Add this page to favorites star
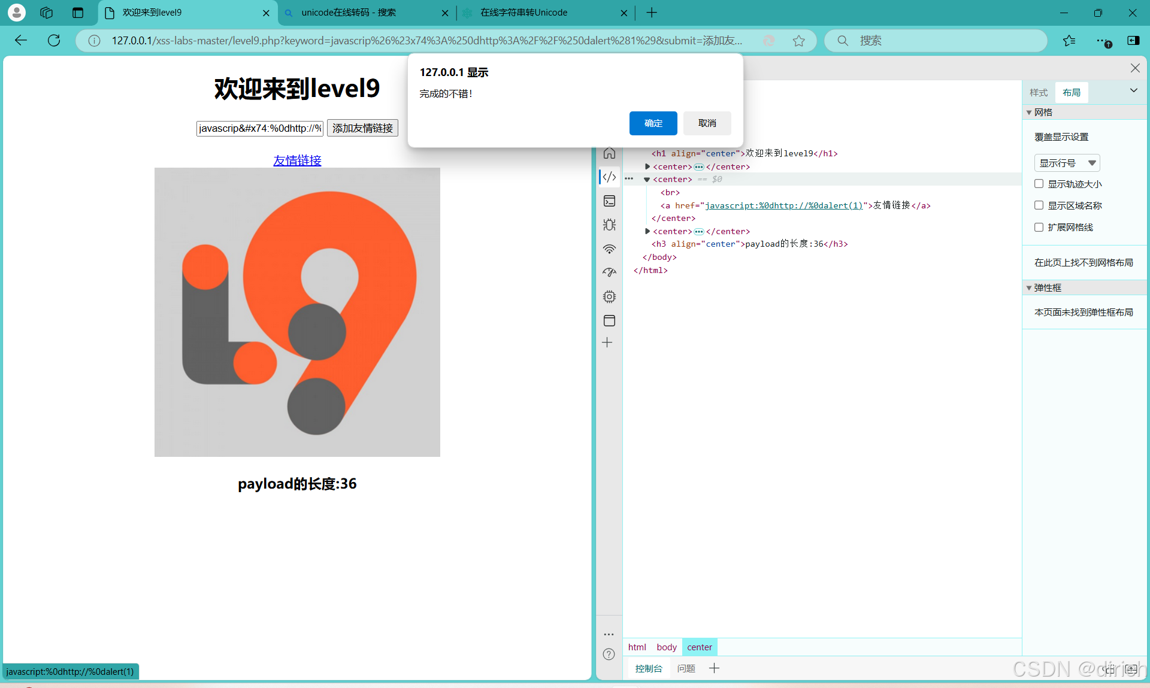This screenshot has height=688, width=1150. 798,41
